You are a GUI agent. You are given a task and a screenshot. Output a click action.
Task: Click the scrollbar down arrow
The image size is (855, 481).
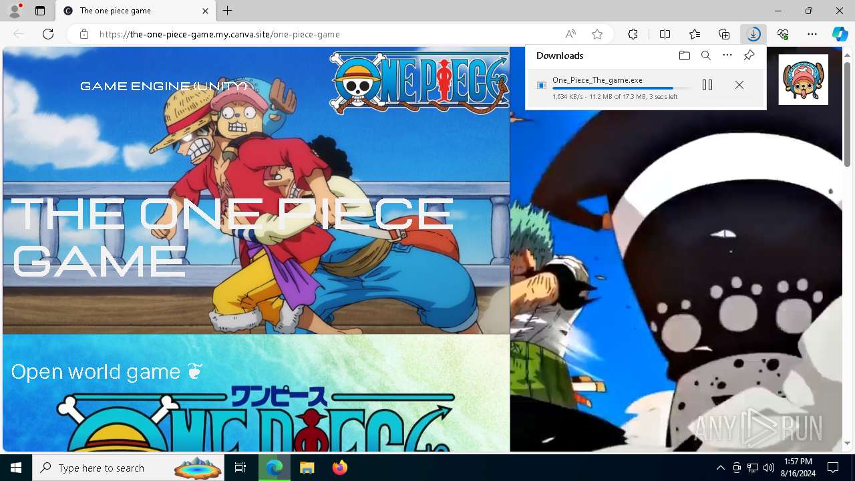coord(847,443)
